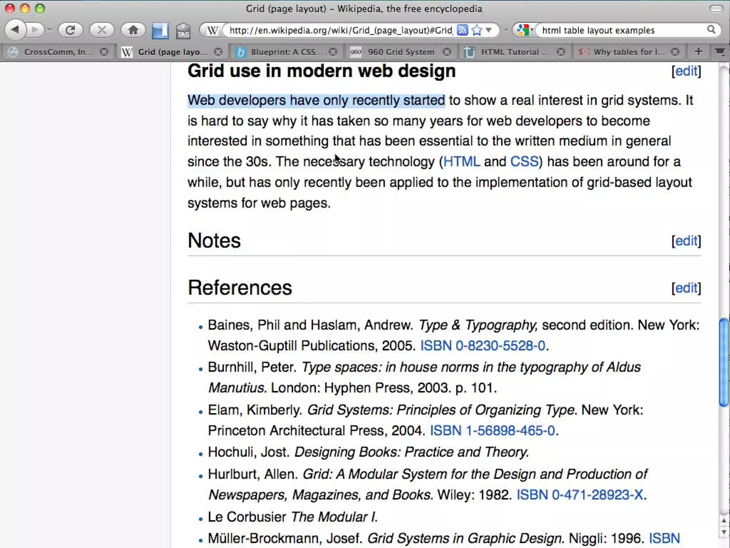Switch to the Blueprint: A CSS tab
This screenshot has width=730, height=548.
point(286,52)
